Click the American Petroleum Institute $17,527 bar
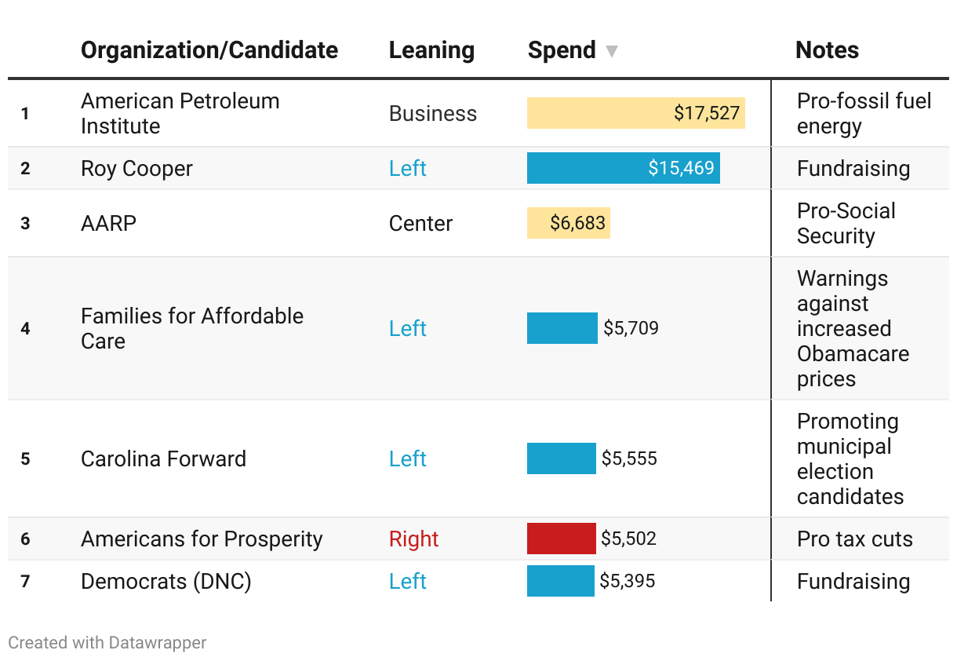Screen dimensions: 957x661 (635, 113)
